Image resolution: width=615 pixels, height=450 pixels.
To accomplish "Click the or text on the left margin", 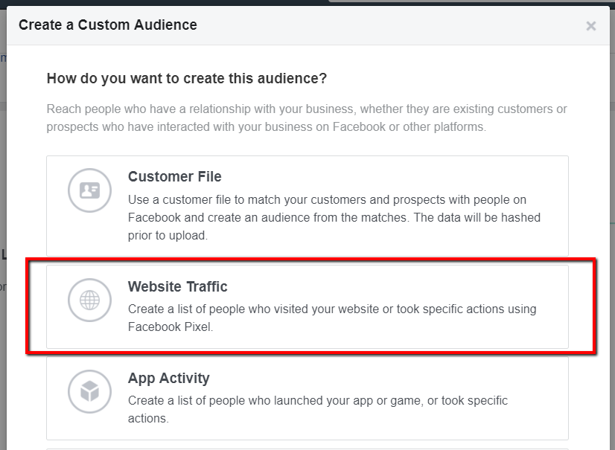I will click(x=4, y=286).
